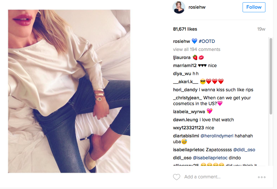
Task: Open the three-dot more options menu
Action: coord(262,177)
